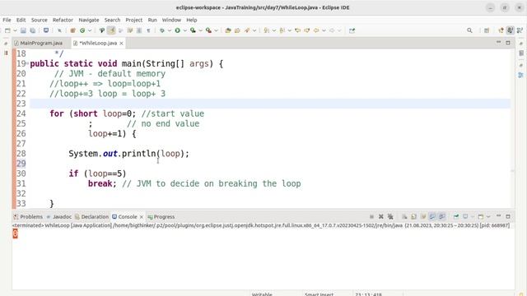527x296 pixels.
Task: Open the Window menu
Action: (x=171, y=20)
